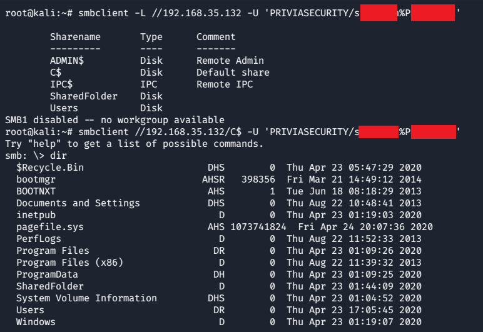Click the System Volume Information entry

tap(86, 298)
